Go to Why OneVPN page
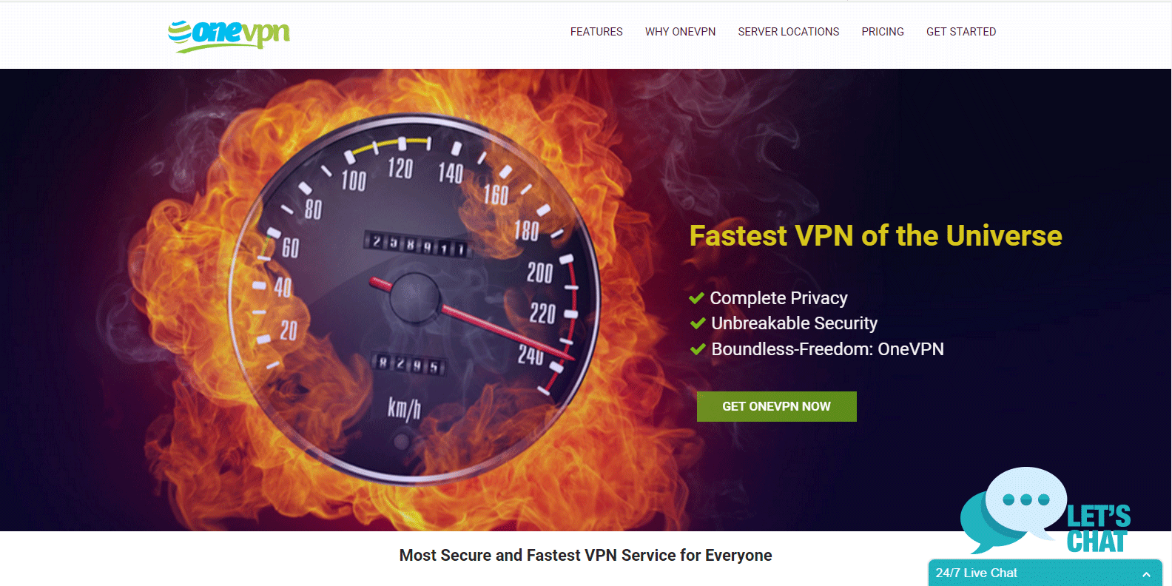The image size is (1172, 586). tap(680, 32)
